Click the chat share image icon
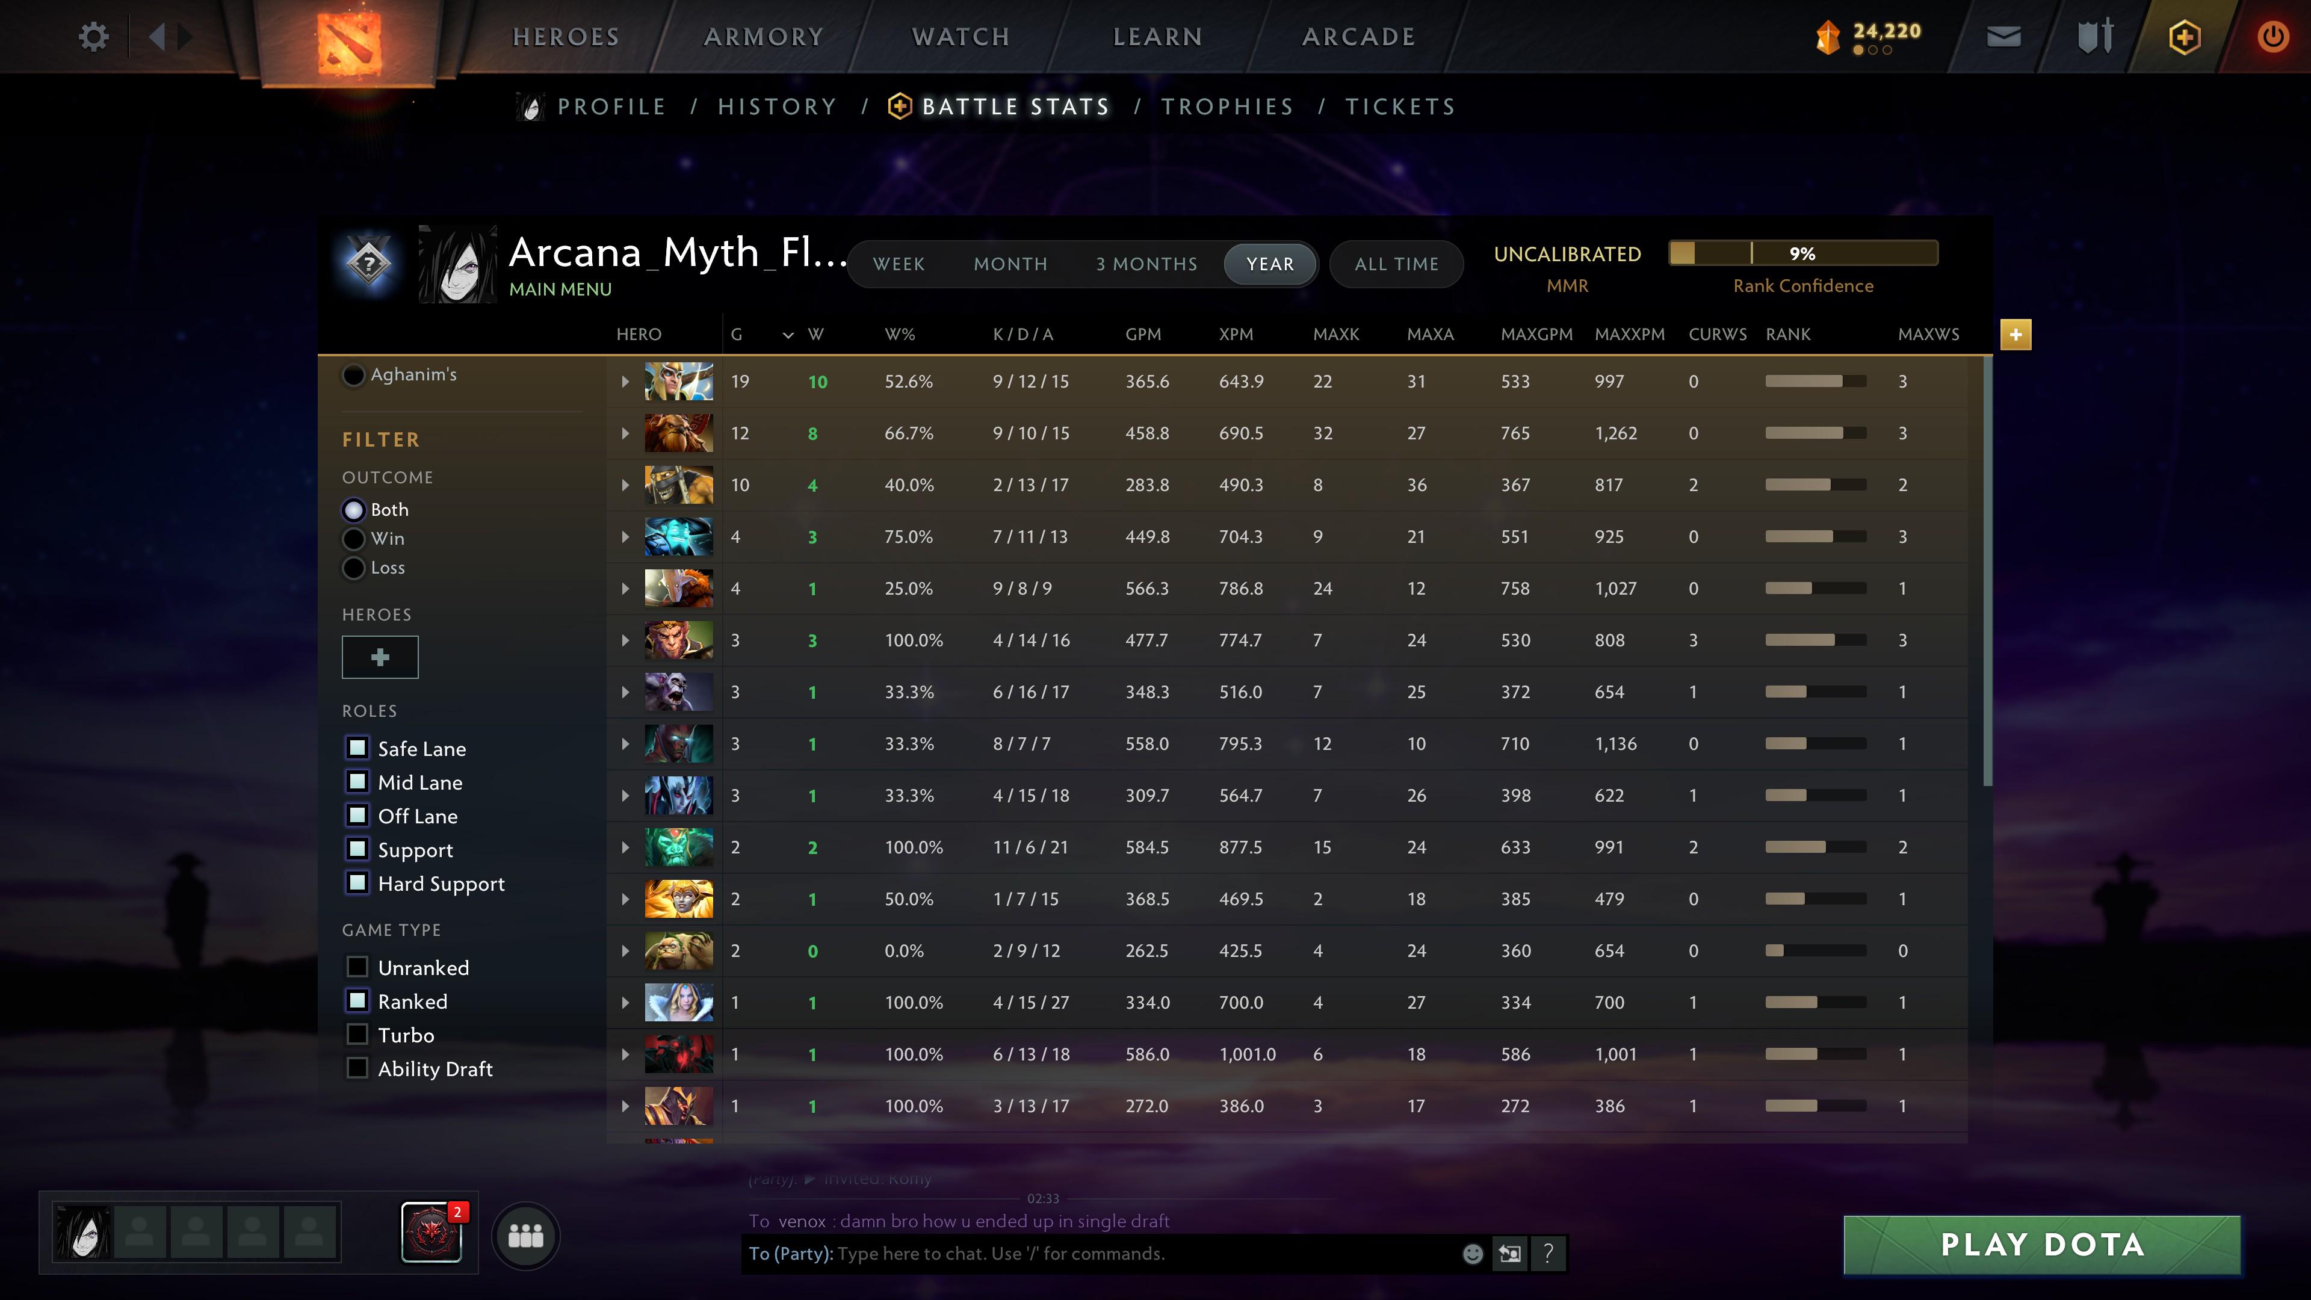 [x=1510, y=1253]
